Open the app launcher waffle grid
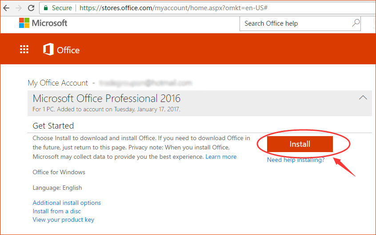Image resolution: width=376 pixels, height=235 pixels. pyautogui.click(x=24, y=50)
